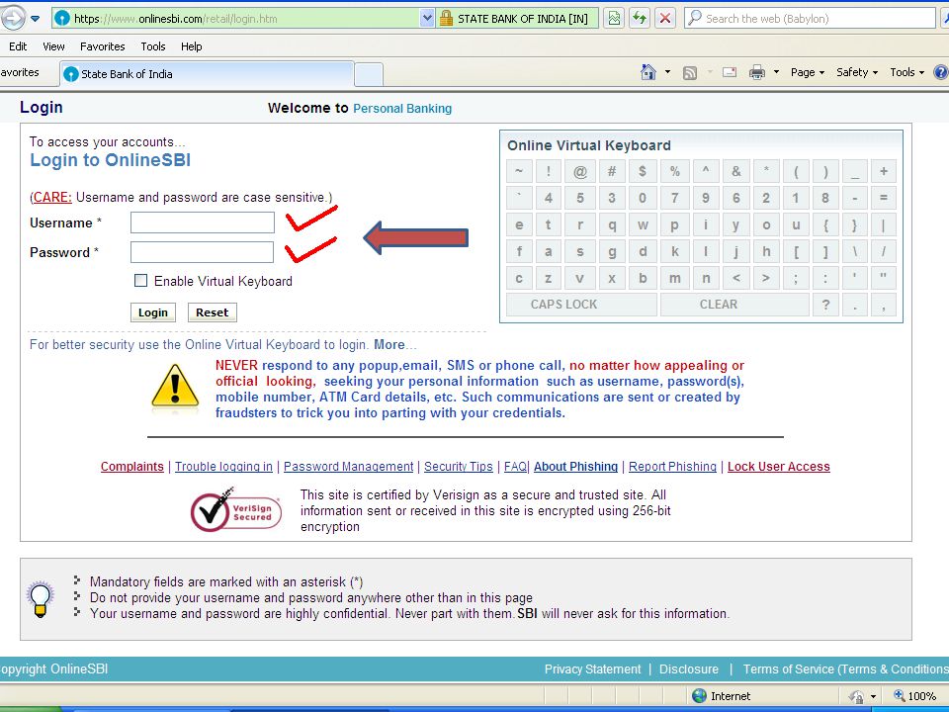Open the Privacy Statement link
This screenshot has width=949, height=712.
tap(592, 669)
